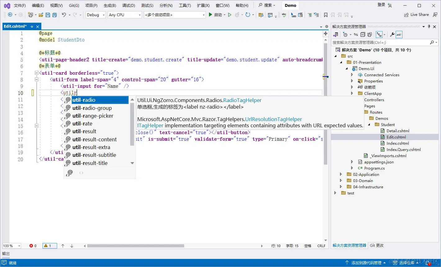Click the green Start Without Debugging icon
441x267 pixels.
(230, 15)
